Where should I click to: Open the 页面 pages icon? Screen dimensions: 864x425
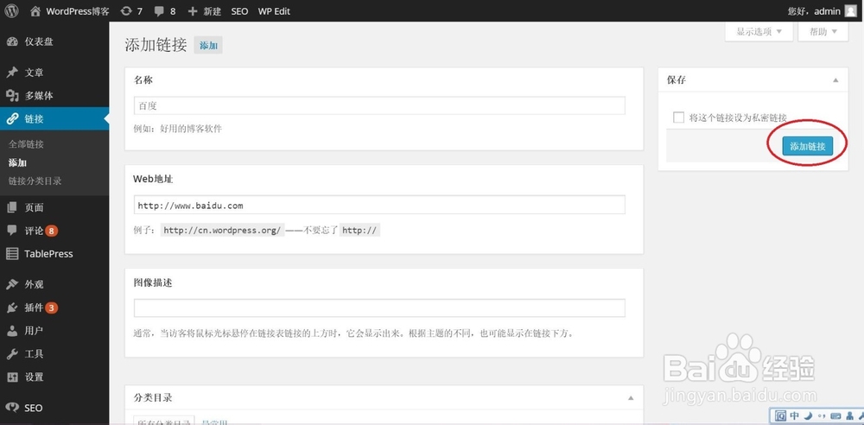point(12,208)
